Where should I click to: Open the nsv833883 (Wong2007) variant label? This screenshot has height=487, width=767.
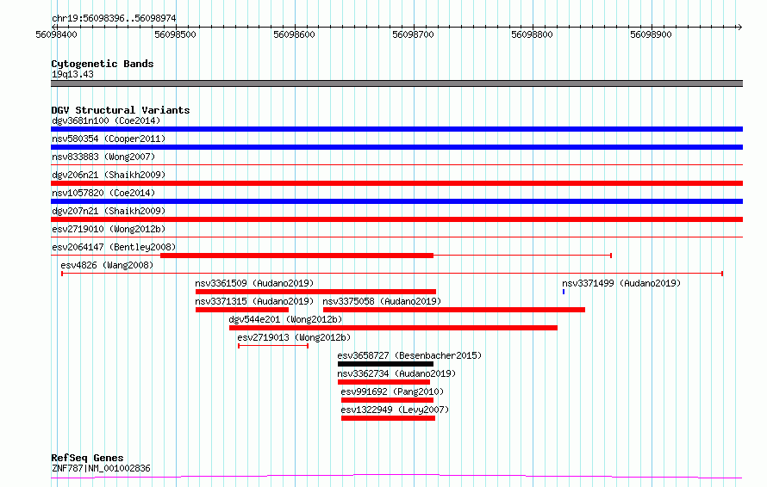point(103,157)
